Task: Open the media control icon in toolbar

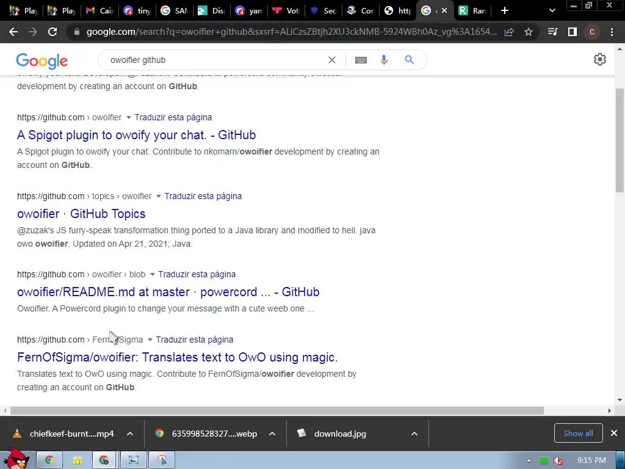Action: (552, 32)
